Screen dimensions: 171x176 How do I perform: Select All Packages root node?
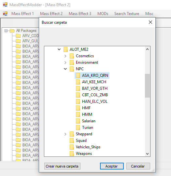pyautogui.click(x=26, y=31)
